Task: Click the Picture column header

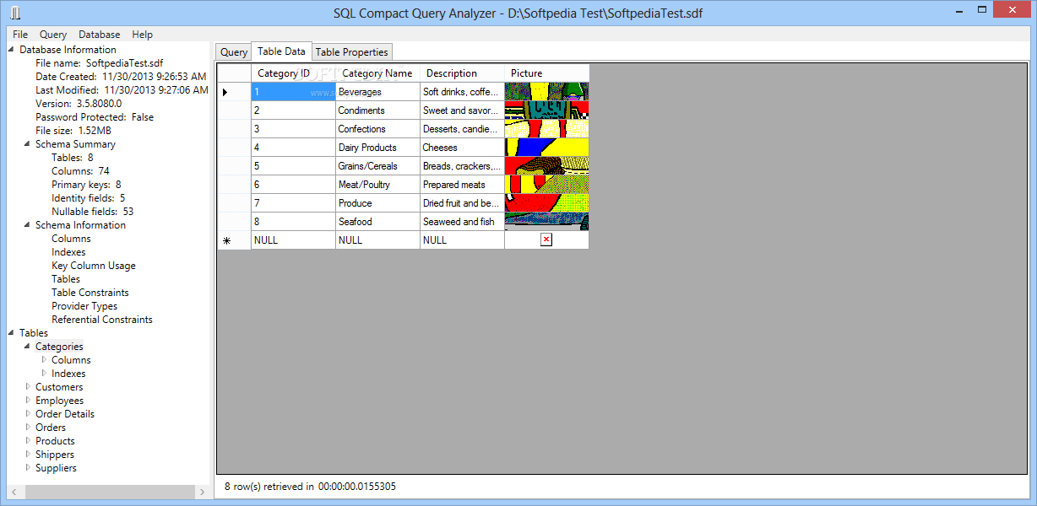Action: pos(546,73)
